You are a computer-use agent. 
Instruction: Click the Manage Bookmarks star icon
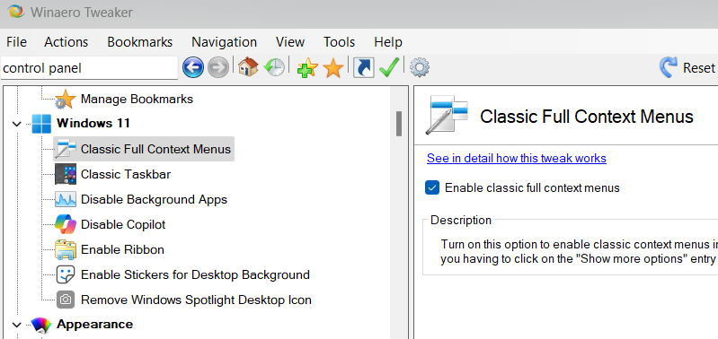point(65,100)
